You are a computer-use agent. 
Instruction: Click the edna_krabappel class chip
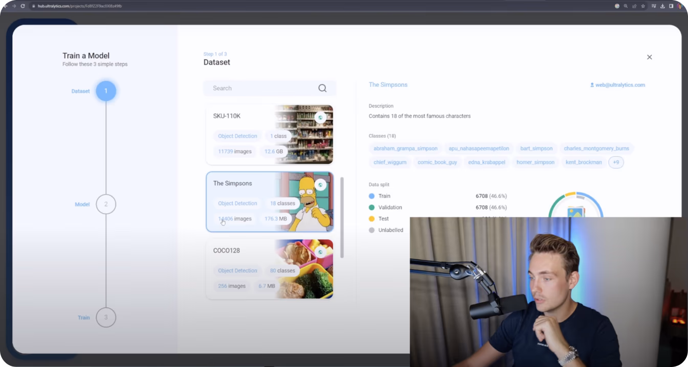point(487,162)
